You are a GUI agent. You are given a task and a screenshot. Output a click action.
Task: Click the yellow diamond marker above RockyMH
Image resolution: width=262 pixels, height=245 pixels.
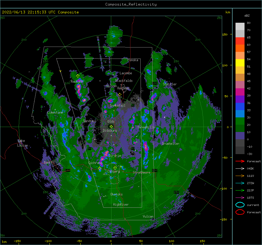[78, 76]
